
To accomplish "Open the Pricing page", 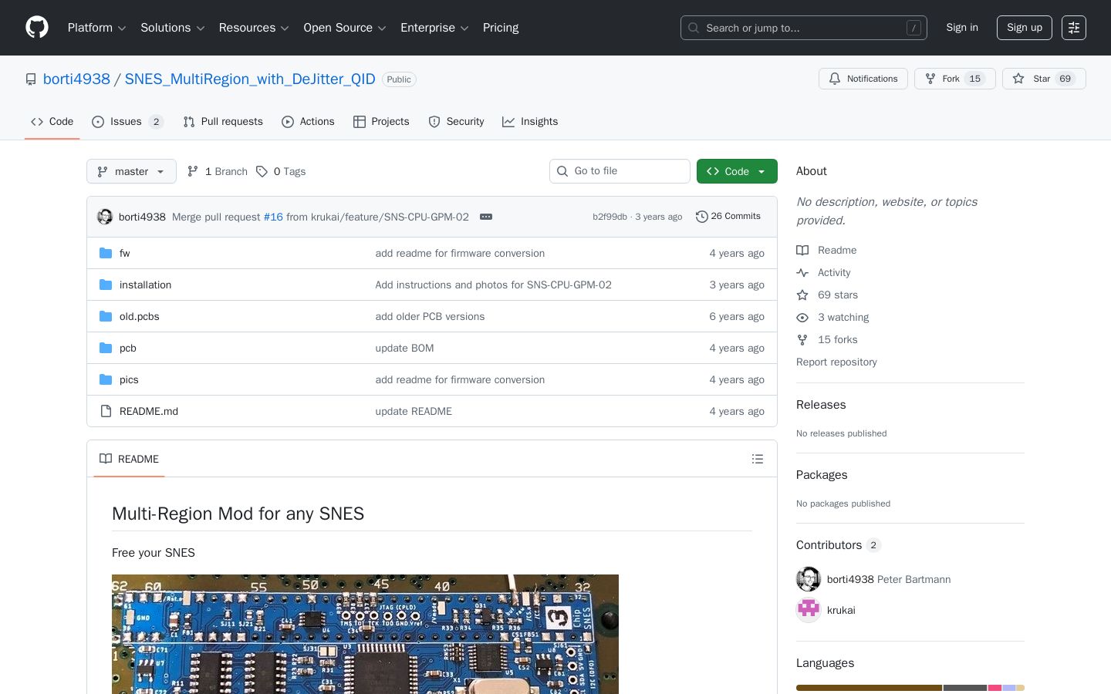I will [501, 28].
